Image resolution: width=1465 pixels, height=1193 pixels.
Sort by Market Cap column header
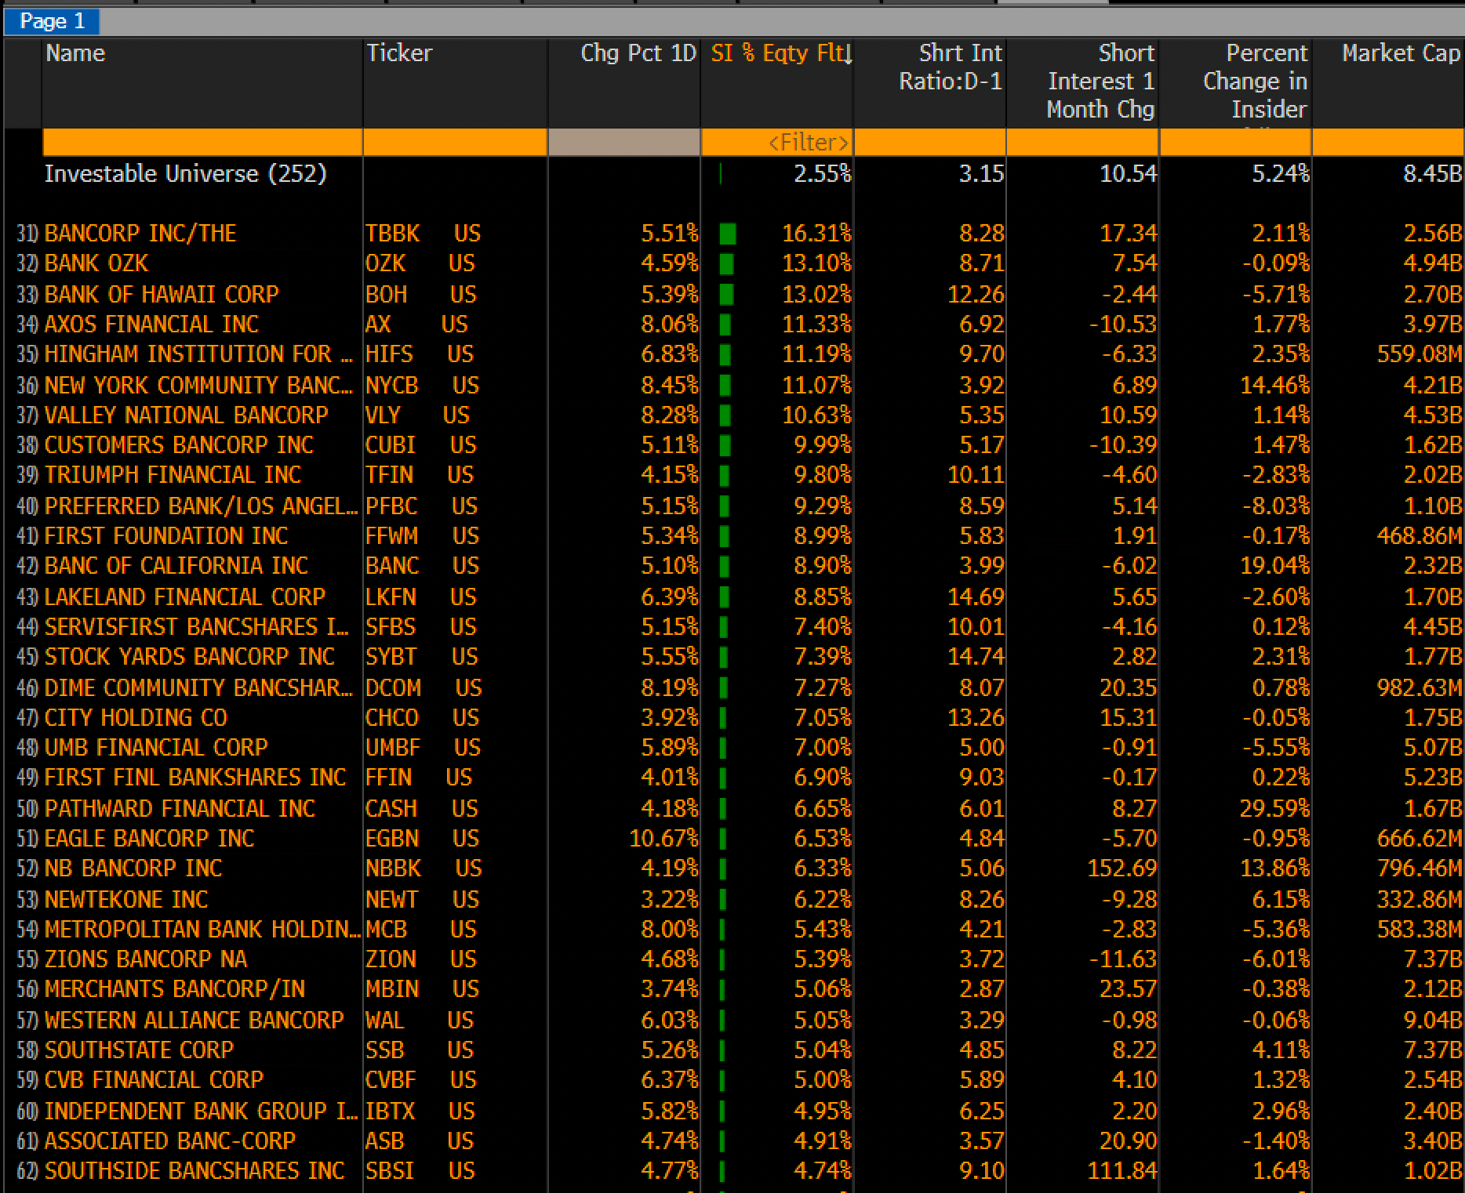pos(1401,53)
